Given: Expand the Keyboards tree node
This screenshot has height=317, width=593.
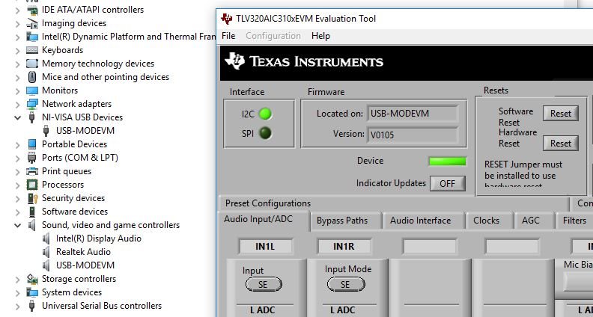Looking at the screenshot, I should pyautogui.click(x=17, y=50).
